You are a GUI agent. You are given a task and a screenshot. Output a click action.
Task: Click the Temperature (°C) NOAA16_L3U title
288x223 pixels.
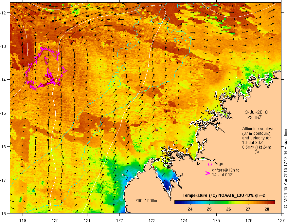point(224,195)
